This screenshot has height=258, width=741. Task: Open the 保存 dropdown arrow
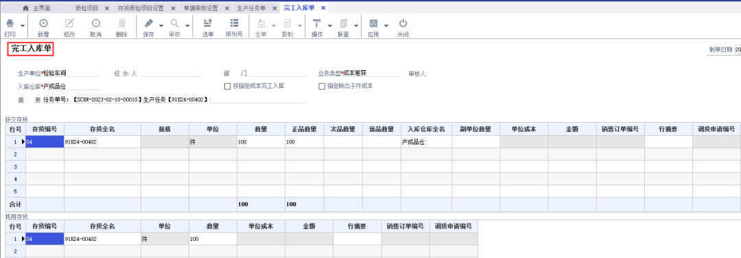[161, 25]
